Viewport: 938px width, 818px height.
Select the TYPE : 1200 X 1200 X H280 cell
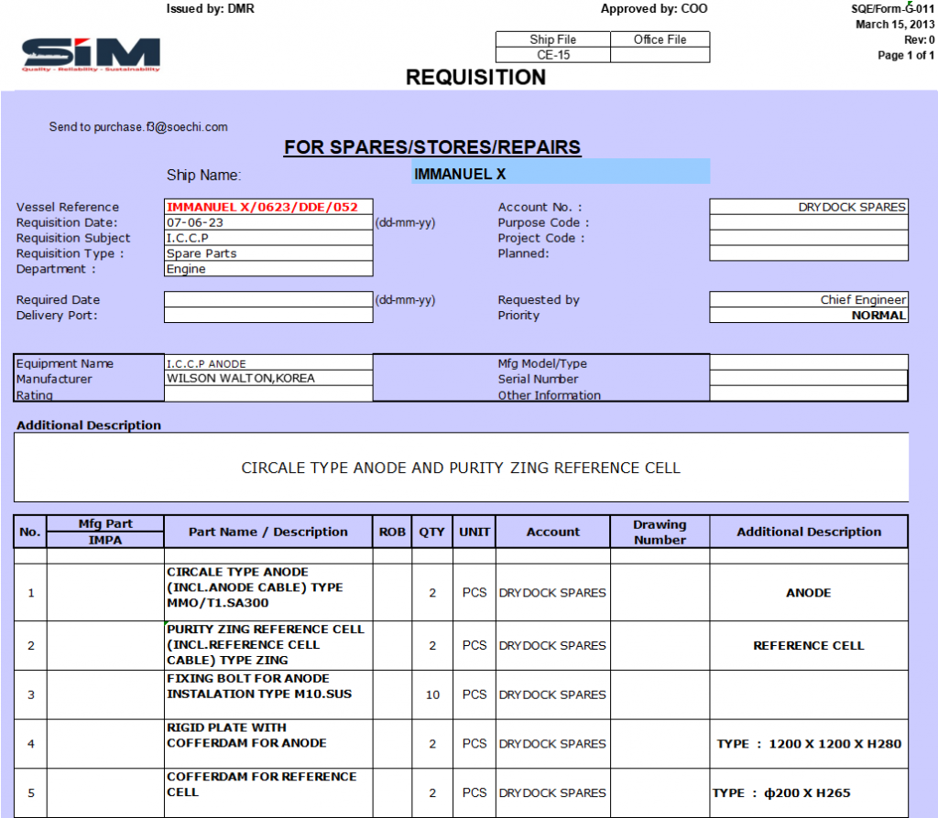click(x=809, y=744)
